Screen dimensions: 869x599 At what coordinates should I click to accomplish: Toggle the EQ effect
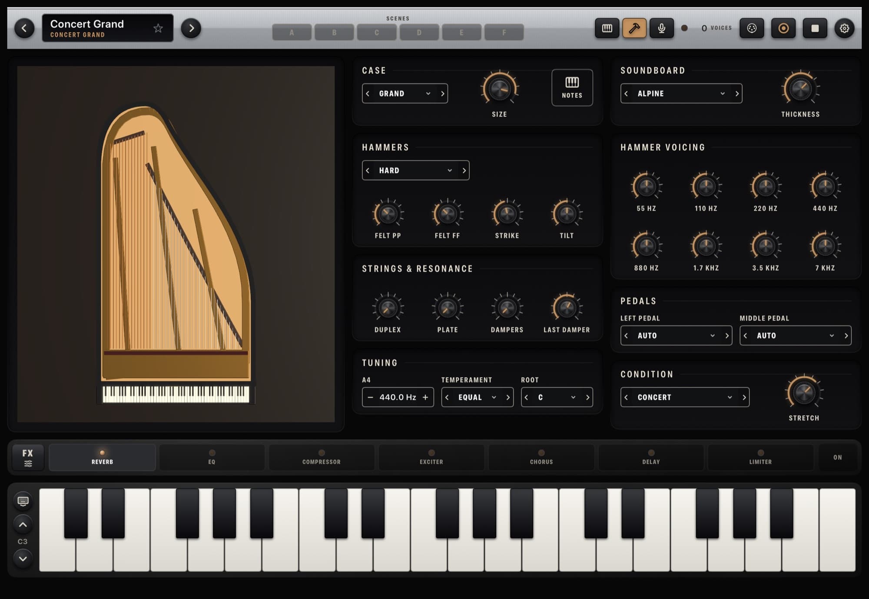[212, 457]
